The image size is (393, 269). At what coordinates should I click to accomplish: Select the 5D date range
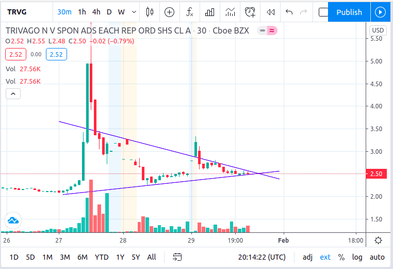pos(30,257)
